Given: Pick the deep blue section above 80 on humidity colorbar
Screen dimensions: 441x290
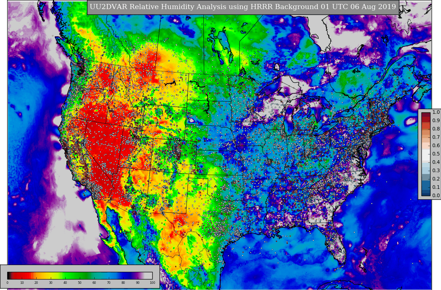Looking at the screenshot, I should pos(123,275).
